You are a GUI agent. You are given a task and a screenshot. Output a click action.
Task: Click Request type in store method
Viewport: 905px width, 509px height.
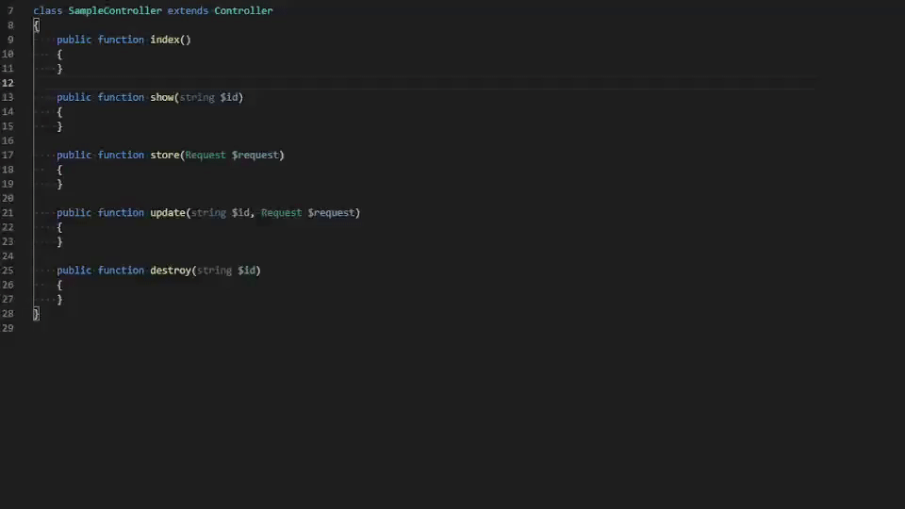point(206,155)
